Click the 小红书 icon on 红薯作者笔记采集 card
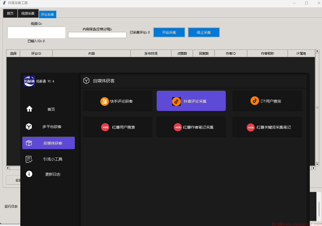322x226 pixels. tap(178, 127)
